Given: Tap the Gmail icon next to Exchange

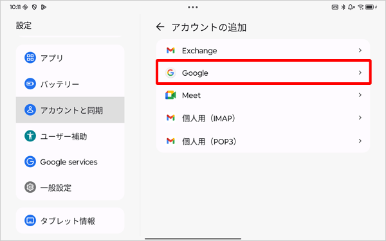Looking at the screenshot, I should (x=170, y=50).
